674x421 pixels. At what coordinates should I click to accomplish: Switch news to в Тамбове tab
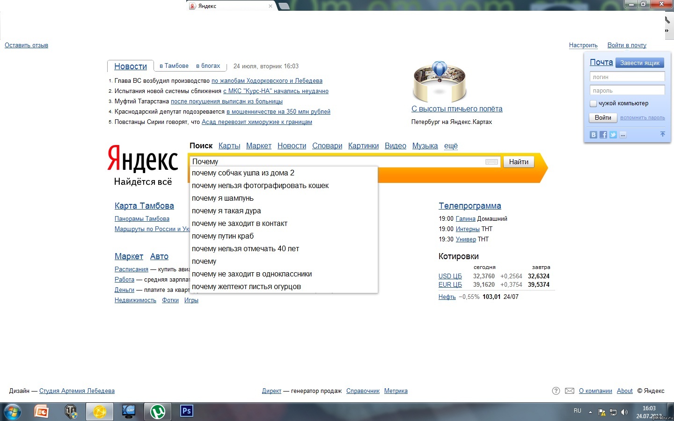174,66
